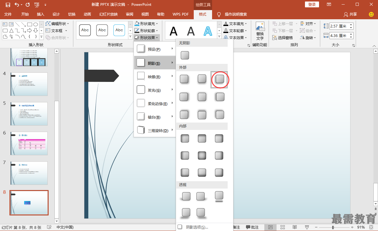Image resolution: width=378 pixels, height=231 pixels.
Task: Open the Text Box (文本框) dropdown
Action: point(57,31)
